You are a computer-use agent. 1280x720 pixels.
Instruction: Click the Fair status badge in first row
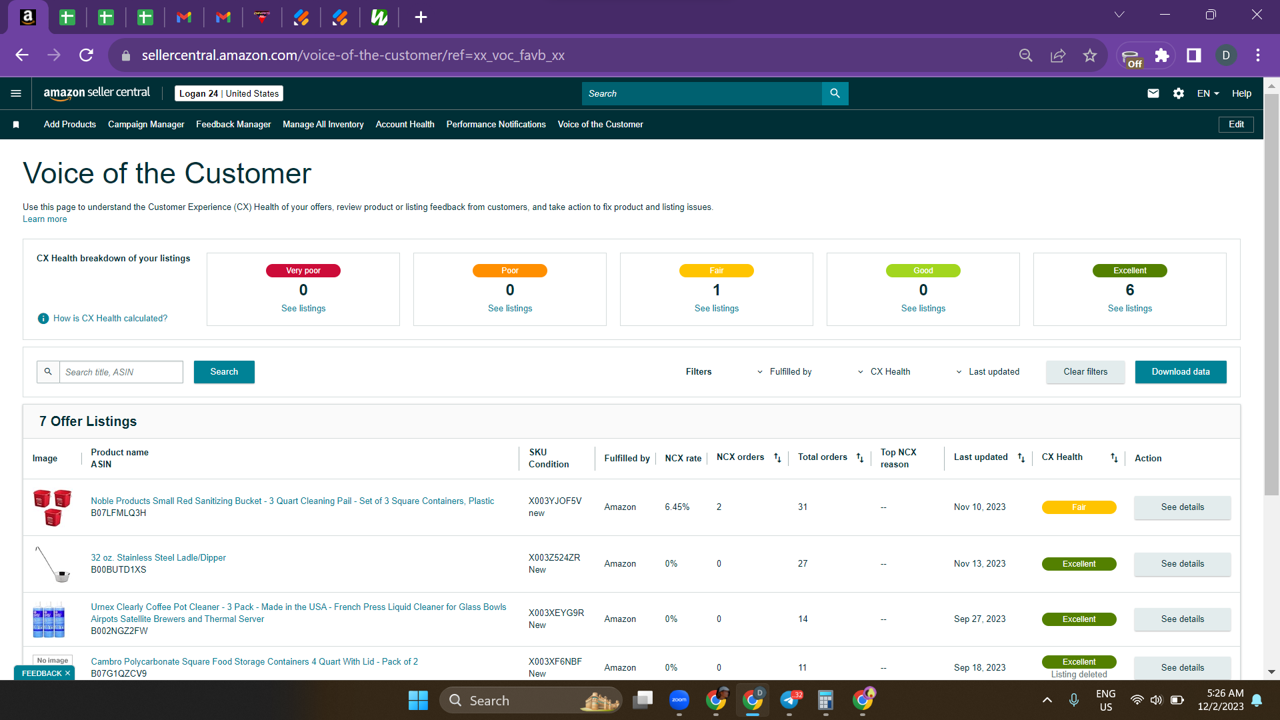tap(1079, 507)
